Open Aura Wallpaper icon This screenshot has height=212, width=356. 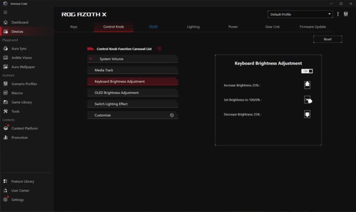pos(6,67)
